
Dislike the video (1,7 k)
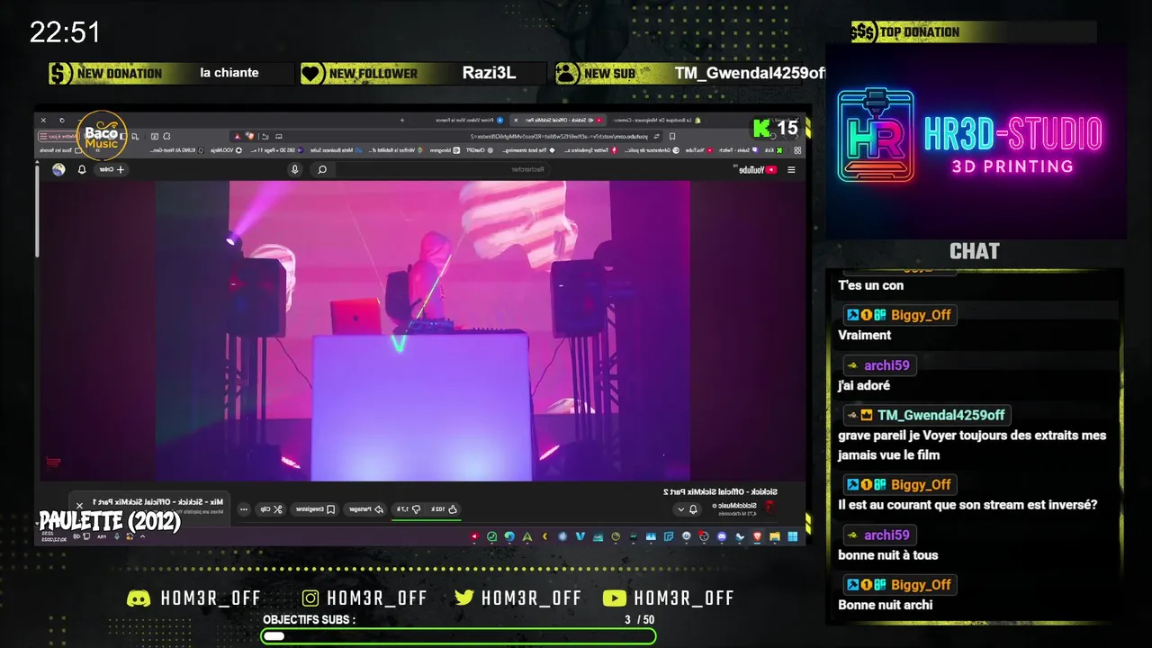coord(409,509)
